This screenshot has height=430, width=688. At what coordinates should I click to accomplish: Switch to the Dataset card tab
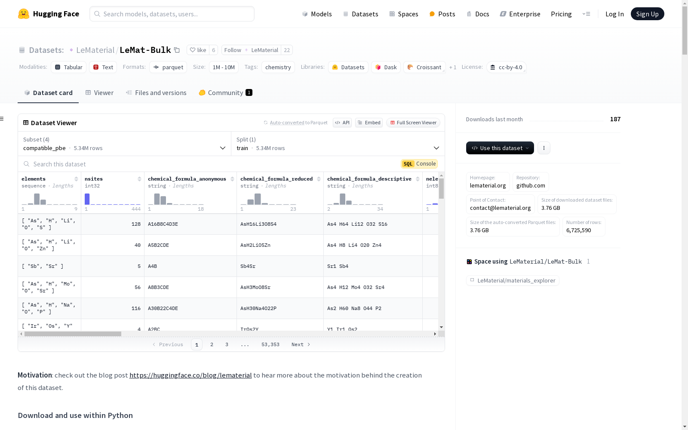click(48, 92)
